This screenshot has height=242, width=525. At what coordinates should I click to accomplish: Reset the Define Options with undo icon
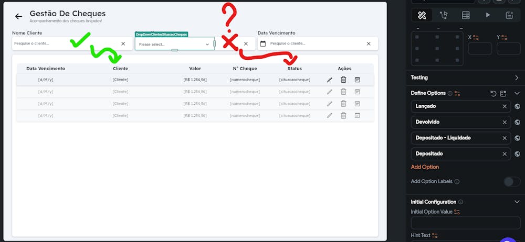coord(493,94)
